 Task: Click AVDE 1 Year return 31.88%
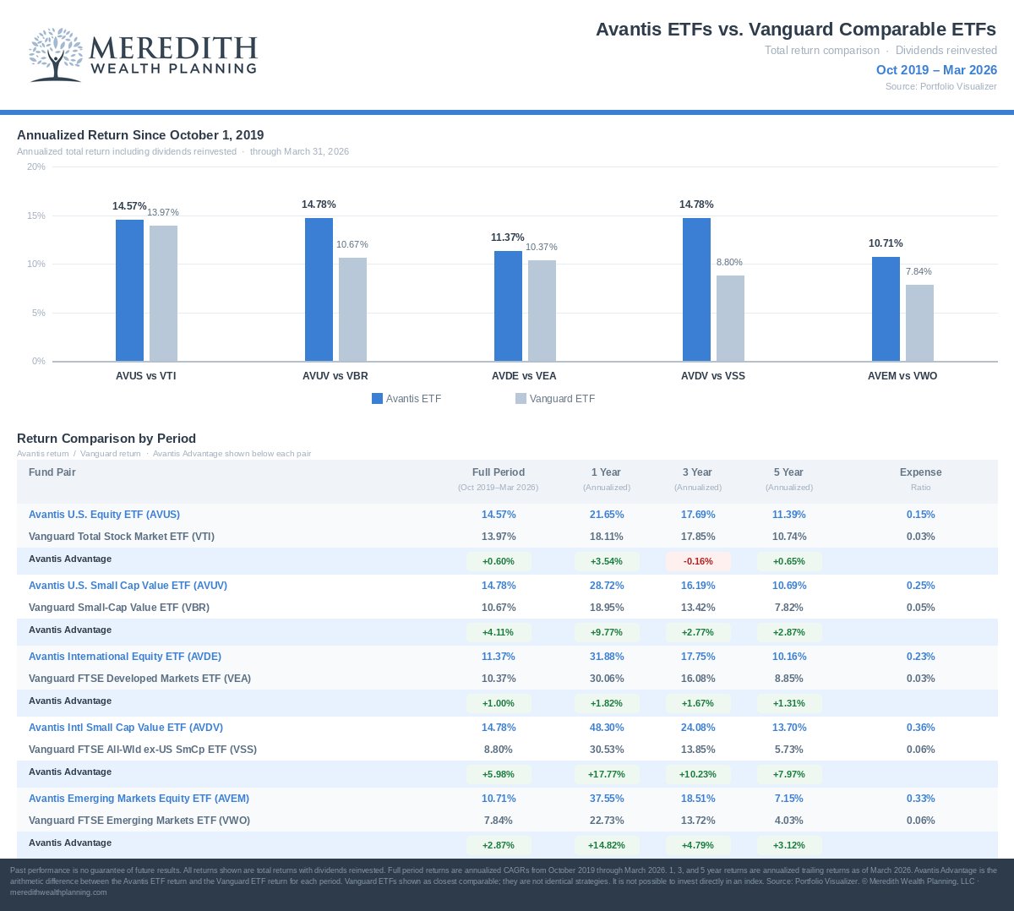(607, 657)
